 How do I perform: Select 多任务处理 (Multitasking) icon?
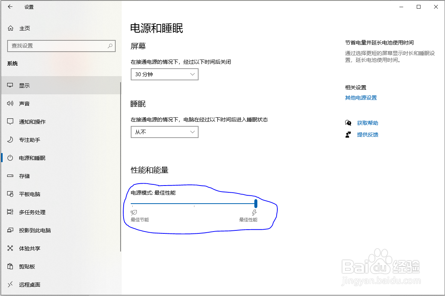[x=10, y=212]
